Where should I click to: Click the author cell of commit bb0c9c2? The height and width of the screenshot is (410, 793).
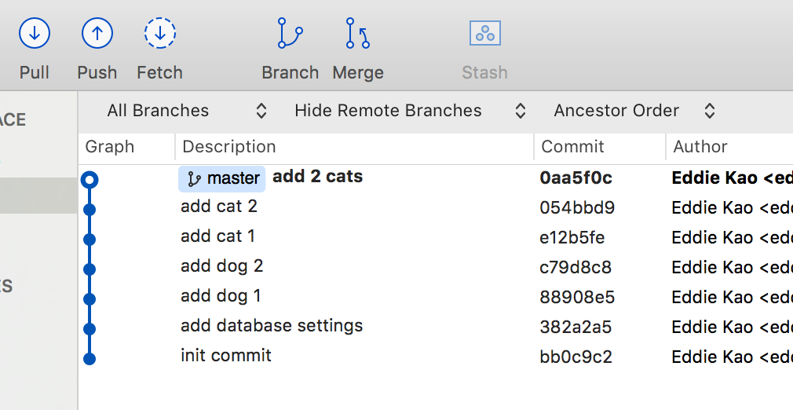pos(732,357)
